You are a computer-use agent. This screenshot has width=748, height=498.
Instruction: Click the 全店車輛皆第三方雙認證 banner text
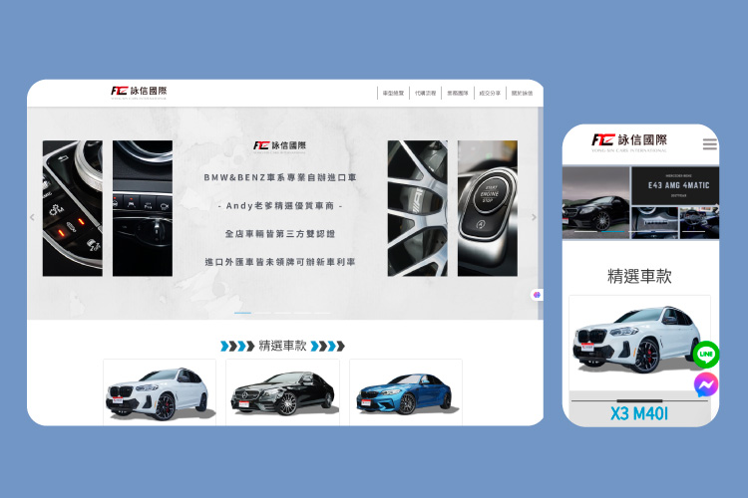tap(280, 233)
